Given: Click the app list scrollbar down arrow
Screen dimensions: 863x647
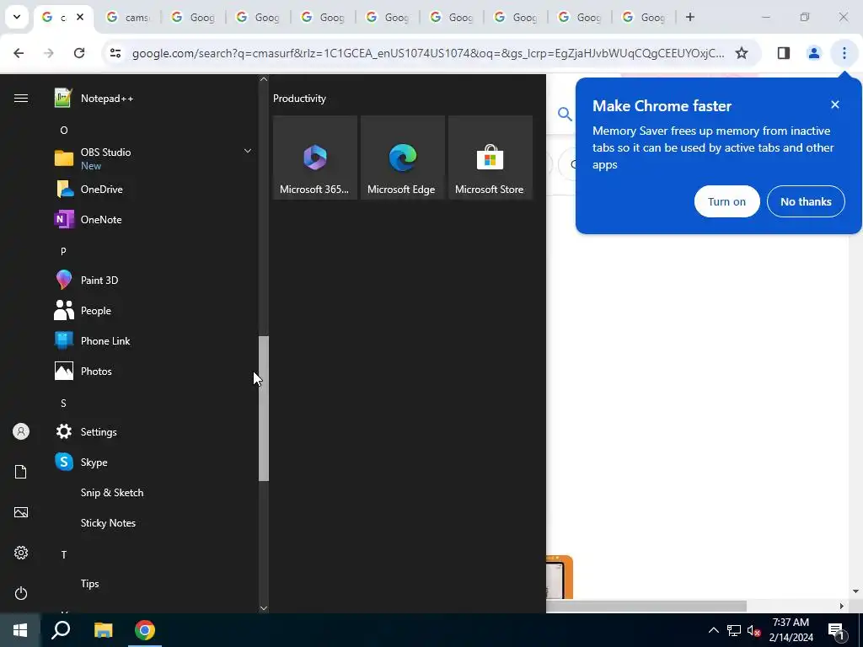Looking at the screenshot, I should click(x=264, y=608).
